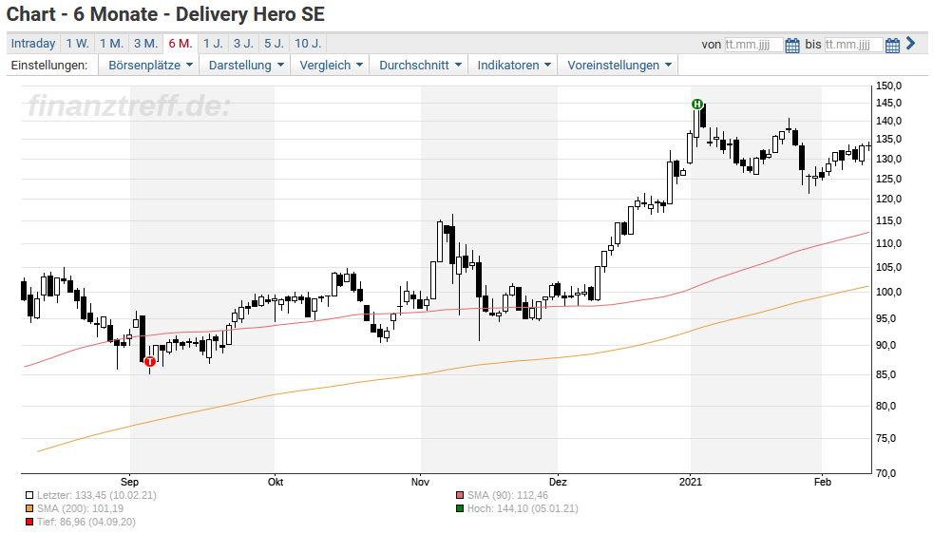
Task: Switch to the 3 M. range tab
Action: tap(145, 44)
